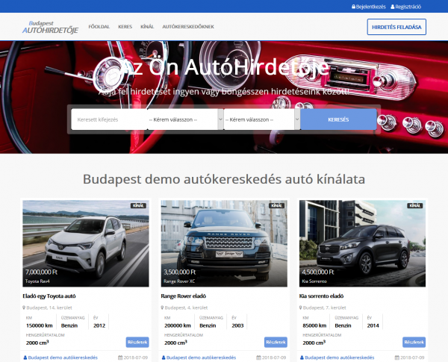Click the KÍNÁL badge on the Kia Sorrento photo
448x362 pixels.
[x=415, y=205]
